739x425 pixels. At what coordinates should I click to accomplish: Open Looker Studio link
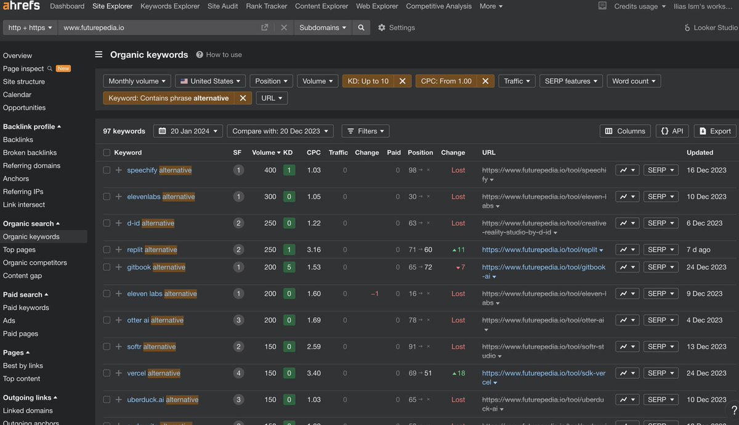711,28
